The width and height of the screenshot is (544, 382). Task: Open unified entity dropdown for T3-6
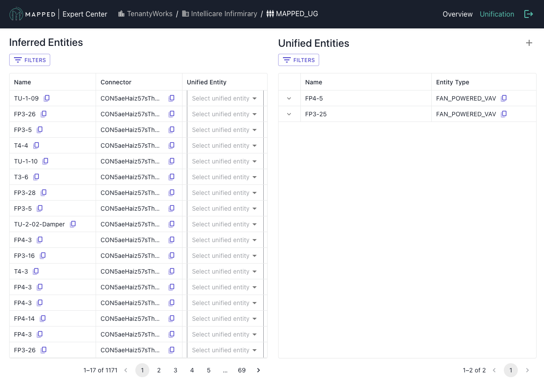(x=225, y=177)
